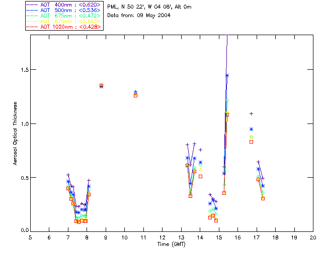Click the isolated purple plus point near 1.1
Image resolution: width=322 pixels, height=257 pixels.
tap(251, 114)
